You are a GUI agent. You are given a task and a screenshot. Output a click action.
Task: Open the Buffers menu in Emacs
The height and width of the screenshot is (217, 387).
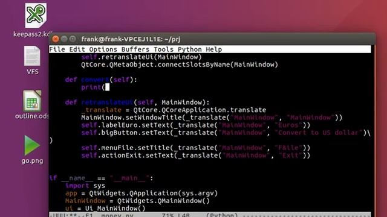[135, 49]
